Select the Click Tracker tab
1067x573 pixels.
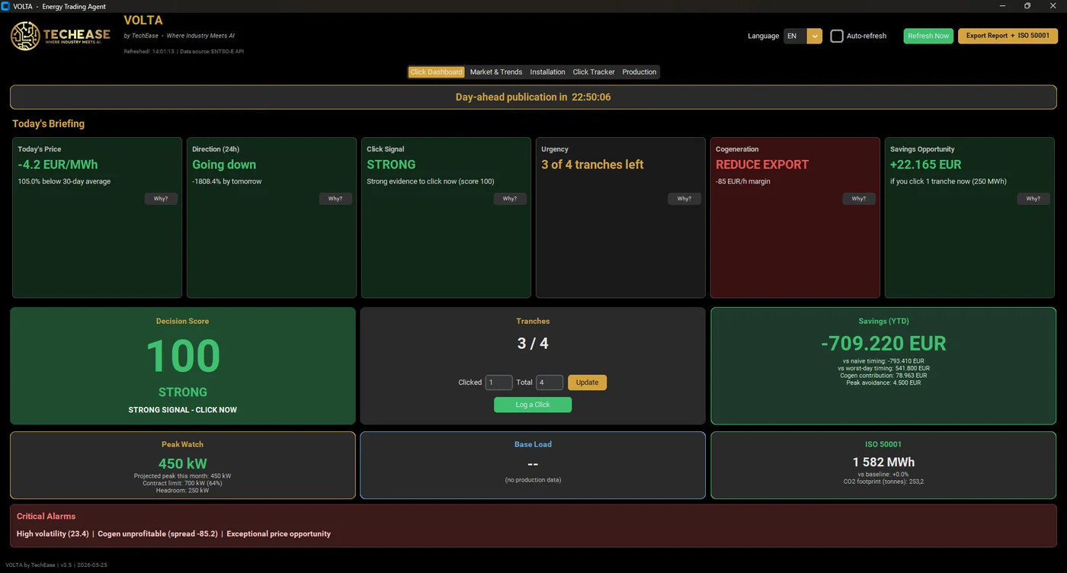coord(594,72)
